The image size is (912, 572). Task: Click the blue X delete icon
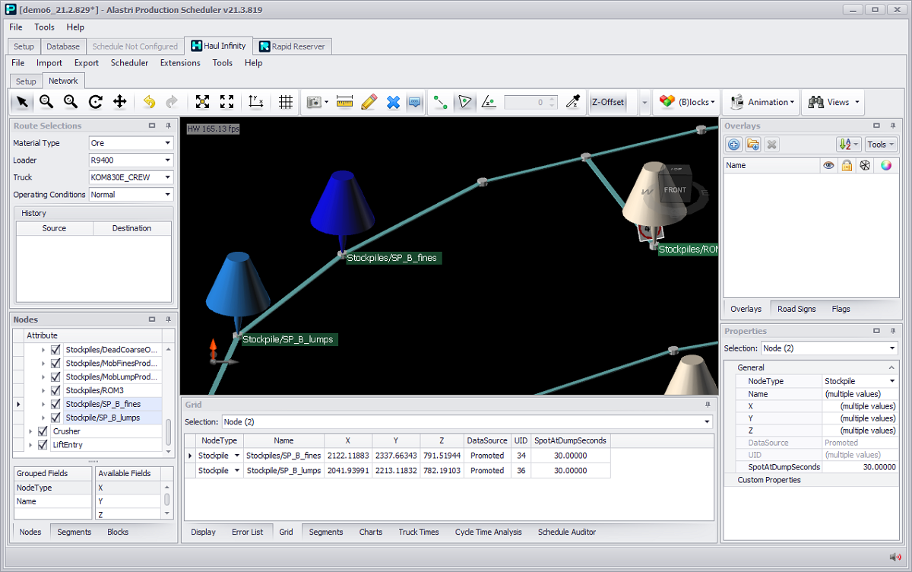[393, 102]
